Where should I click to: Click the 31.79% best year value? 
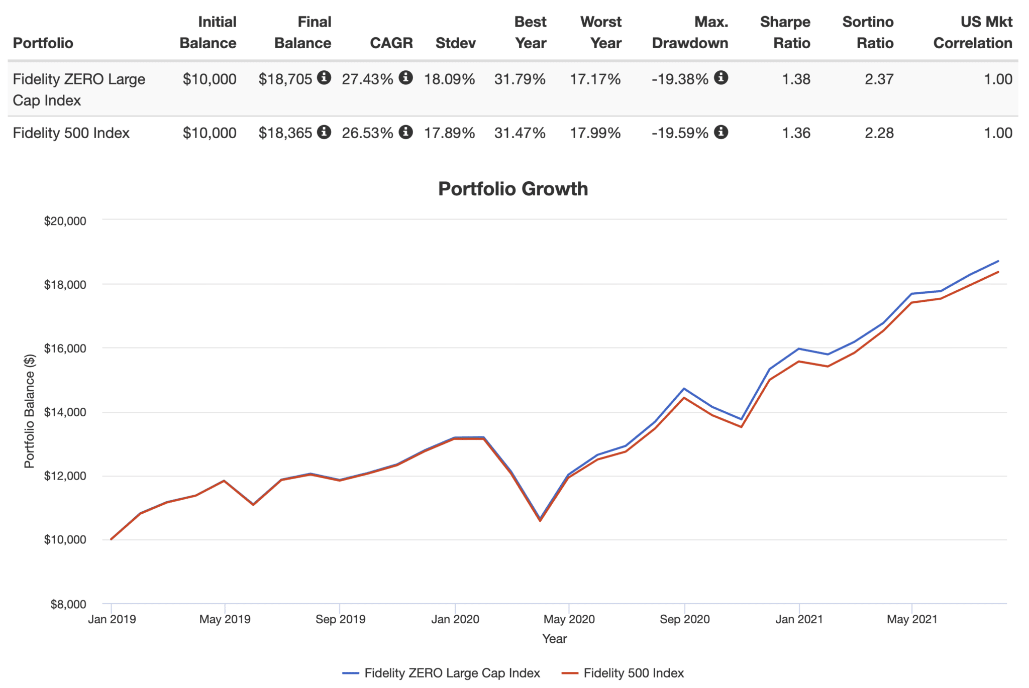point(520,79)
